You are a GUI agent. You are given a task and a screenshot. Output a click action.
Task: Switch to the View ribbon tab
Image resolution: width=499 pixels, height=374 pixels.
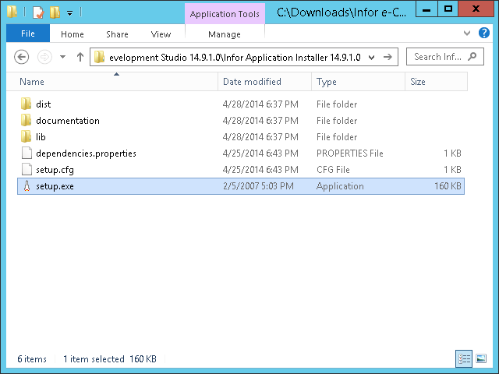[161, 34]
